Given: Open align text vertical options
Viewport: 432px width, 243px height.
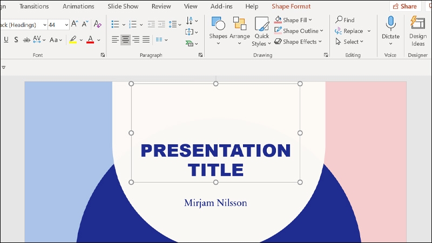Looking at the screenshot, I should coord(192,32).
